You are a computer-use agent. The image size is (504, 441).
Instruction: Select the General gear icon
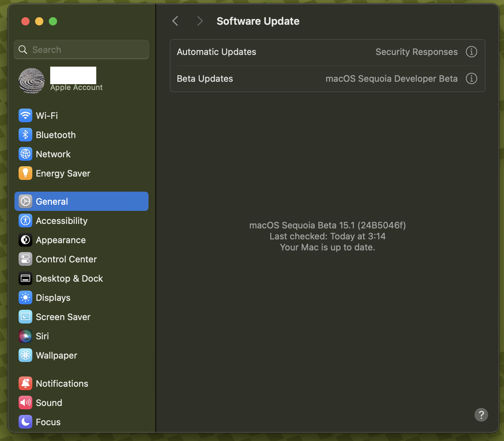[x=25, y=201]
